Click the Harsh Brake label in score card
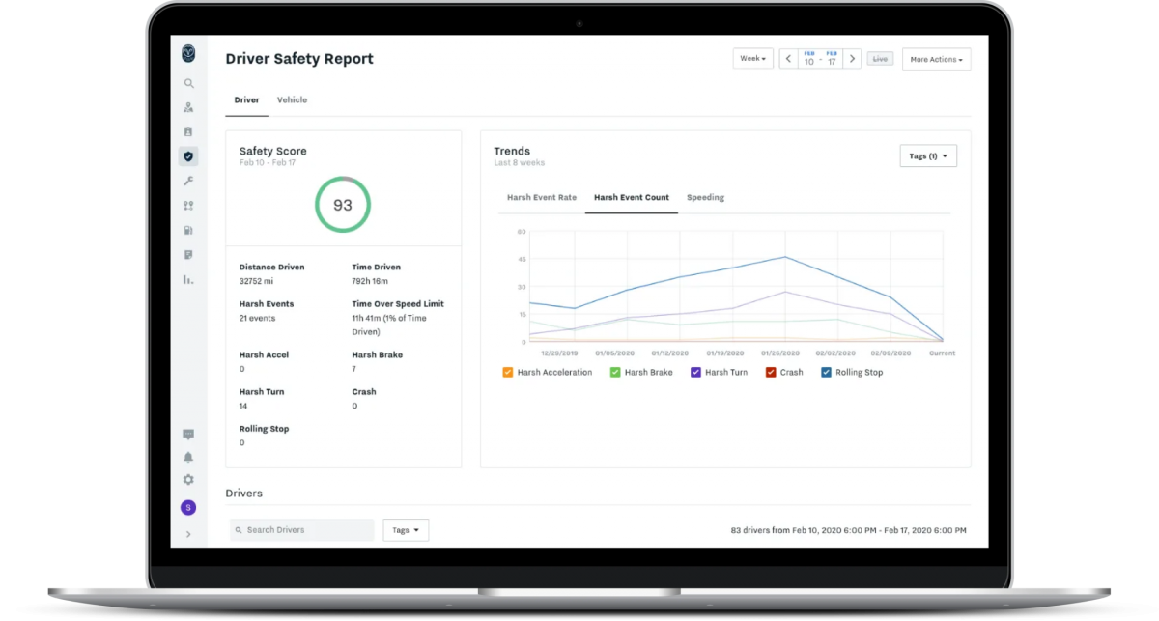Screen dimensions: 1159x621 pos(378,354)
